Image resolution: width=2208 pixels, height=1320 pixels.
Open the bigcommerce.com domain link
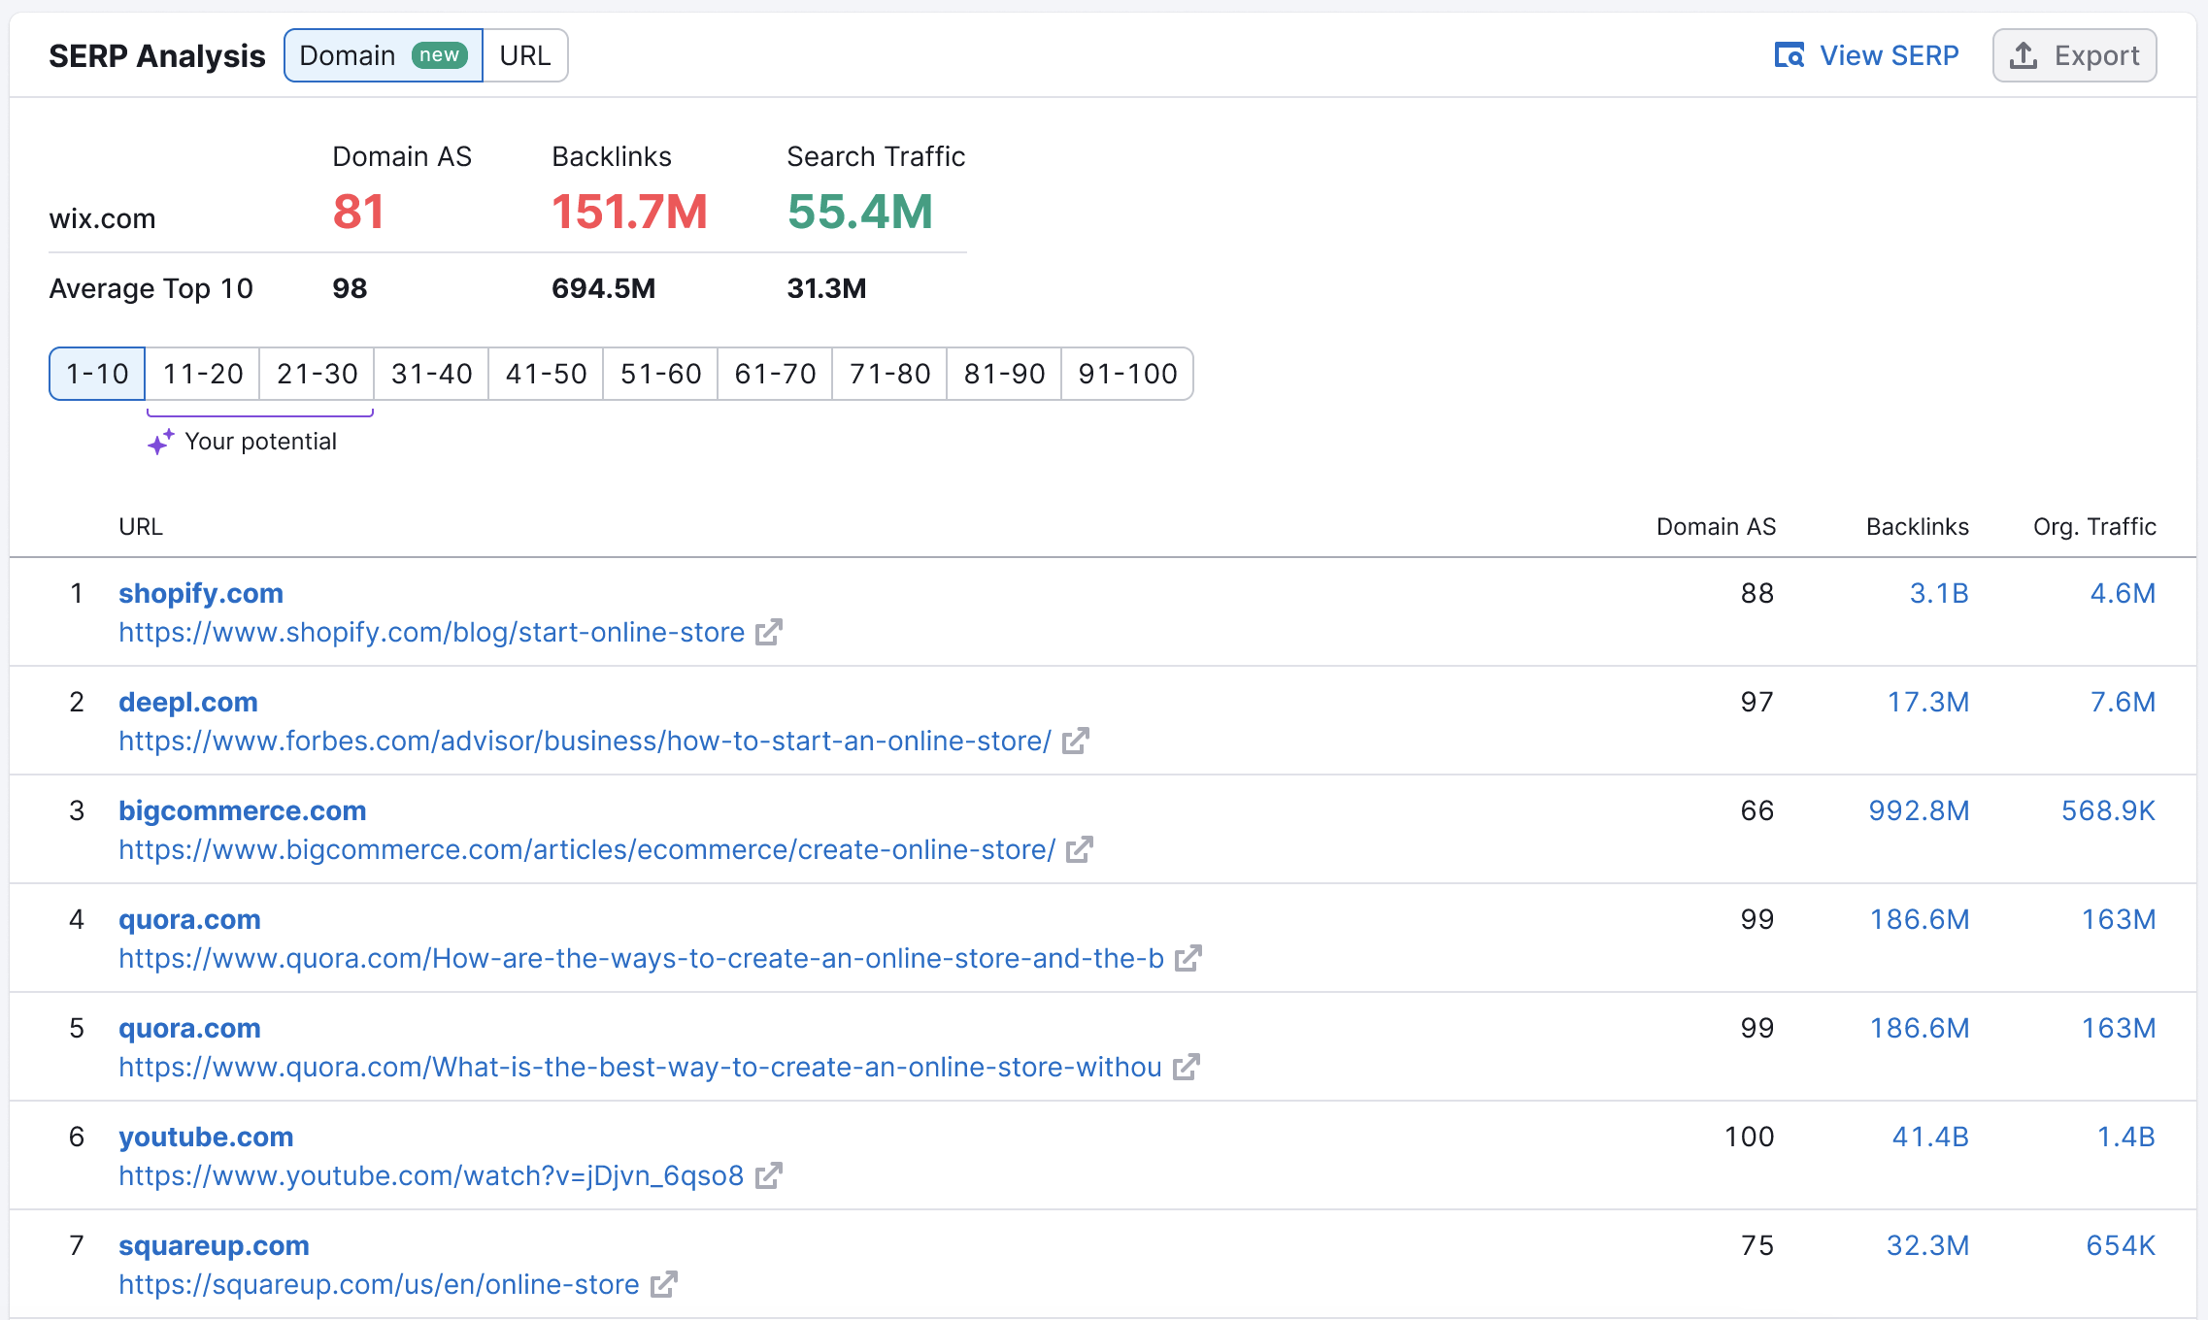click(x=242, y=810)
